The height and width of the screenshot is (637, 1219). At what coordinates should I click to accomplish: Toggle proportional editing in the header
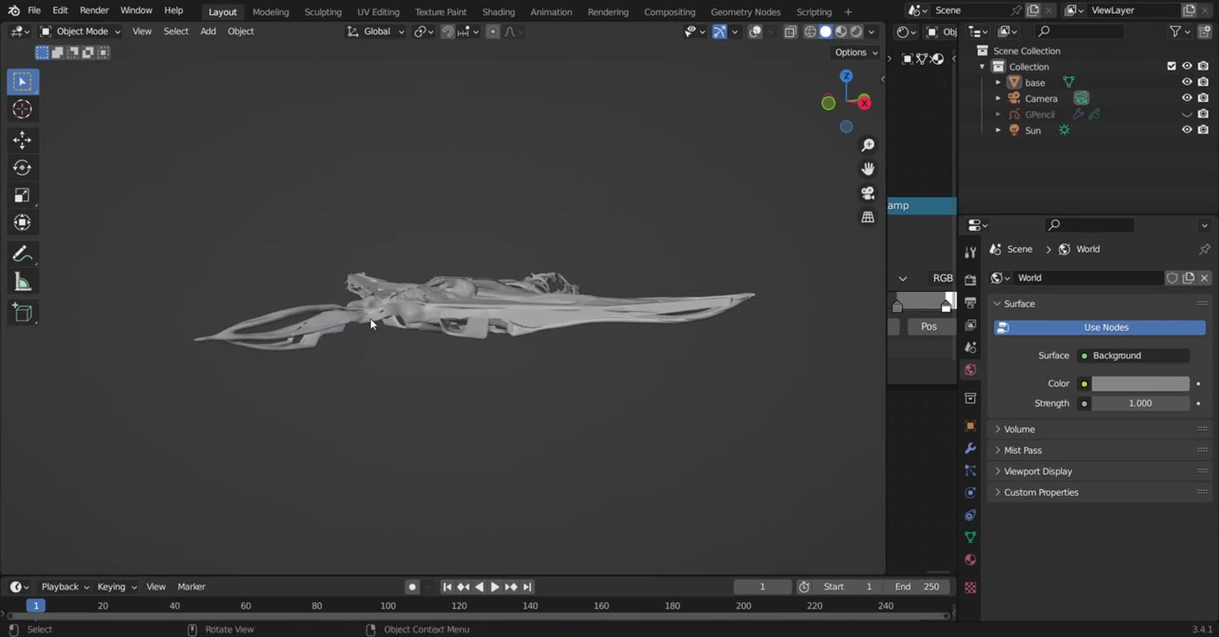coord(493,32)
